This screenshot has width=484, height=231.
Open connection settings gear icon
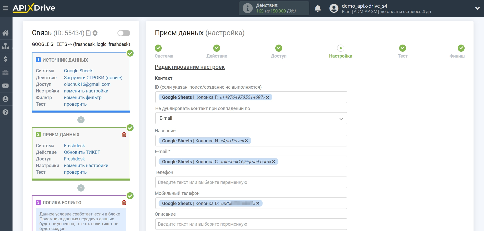95,33
